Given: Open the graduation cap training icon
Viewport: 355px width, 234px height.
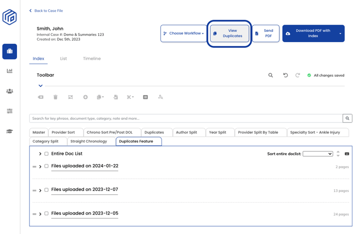Looking at the screenshot, I should pyautogui.click(x=9, y=131).
